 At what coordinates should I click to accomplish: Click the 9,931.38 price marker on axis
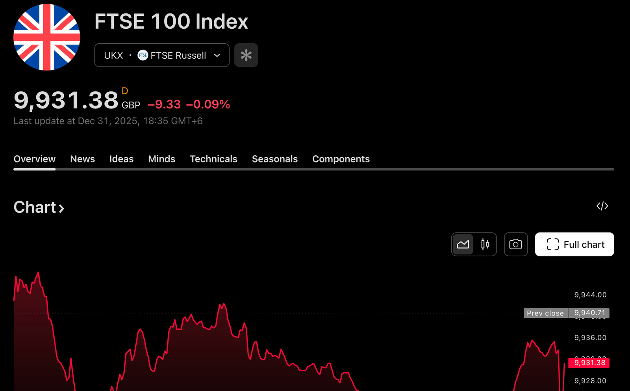(589, 363)
